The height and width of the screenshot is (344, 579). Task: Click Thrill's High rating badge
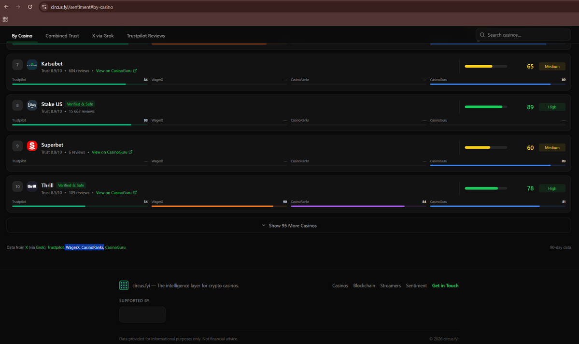552,188
